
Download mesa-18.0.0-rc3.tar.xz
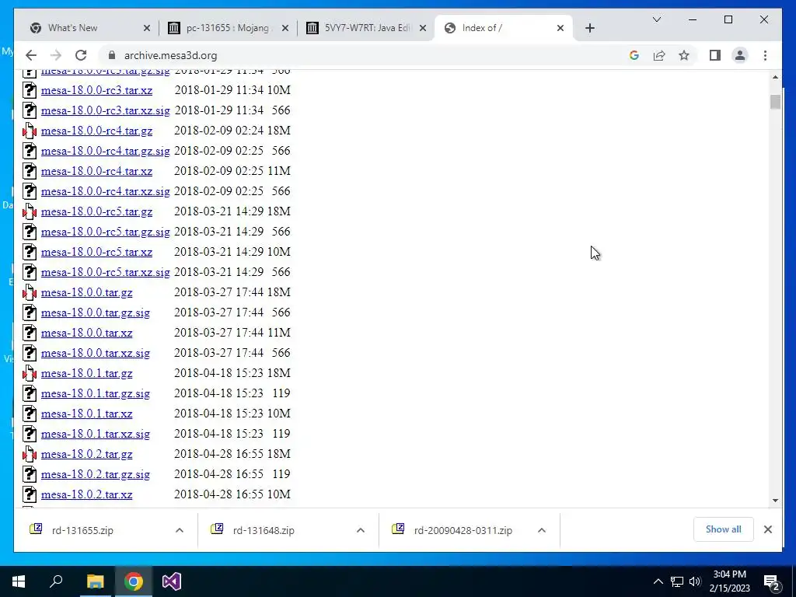[96, 90]
